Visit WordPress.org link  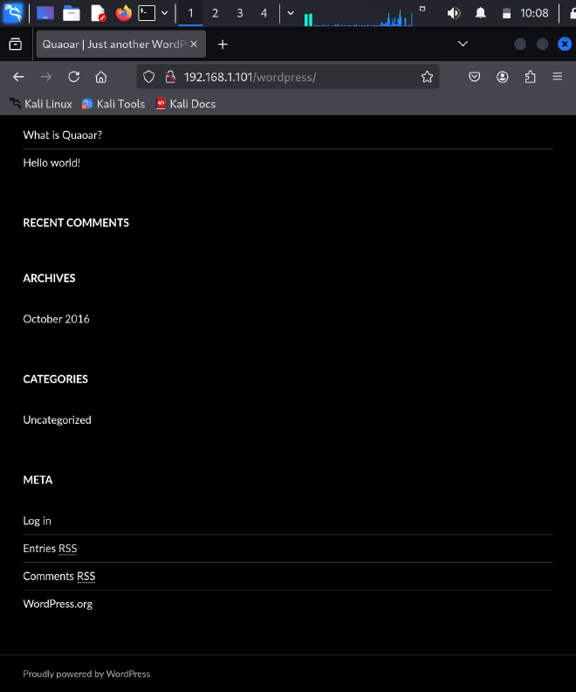pyautogui.click(x=58, y=604)
